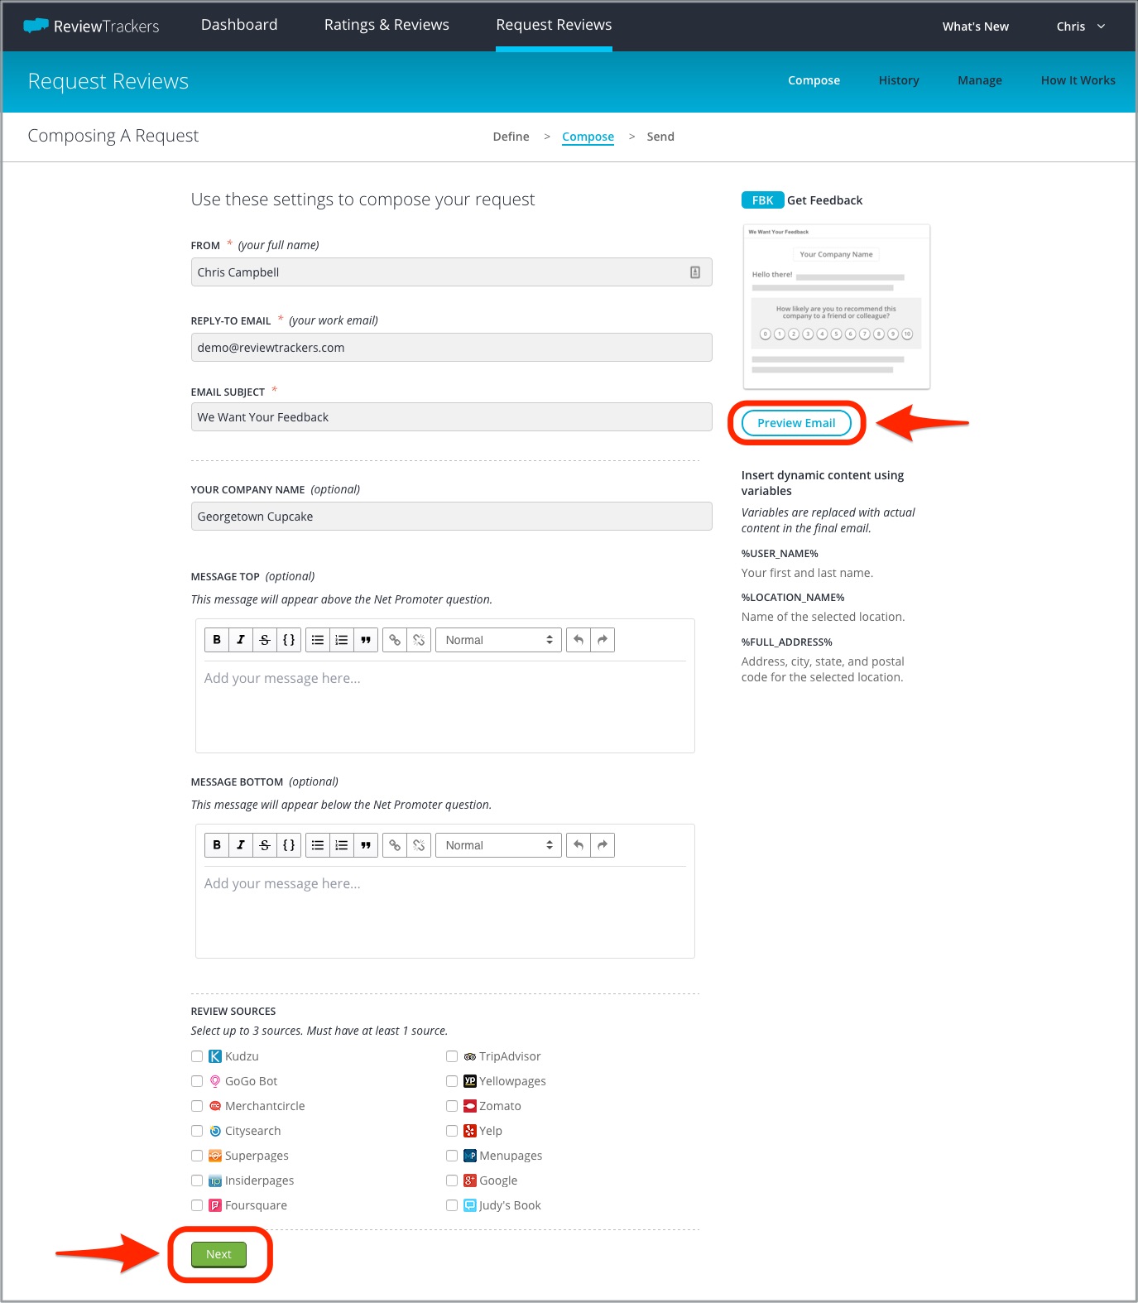Toggle Italic in Message Bottom editor

coord(241,845)
